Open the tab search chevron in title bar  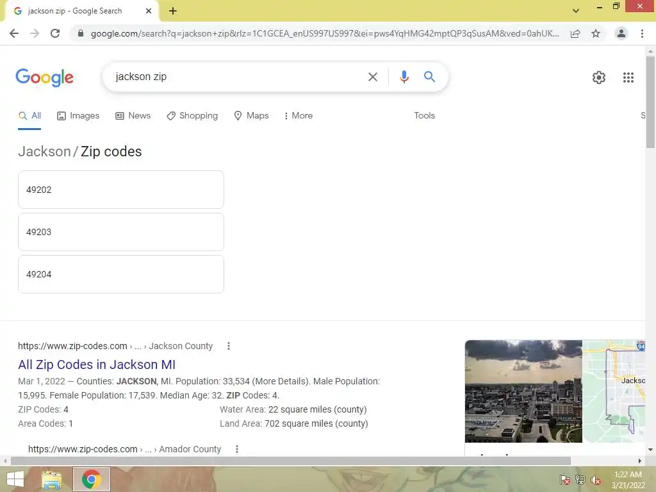pyautogui.click(x=576, y=11)
